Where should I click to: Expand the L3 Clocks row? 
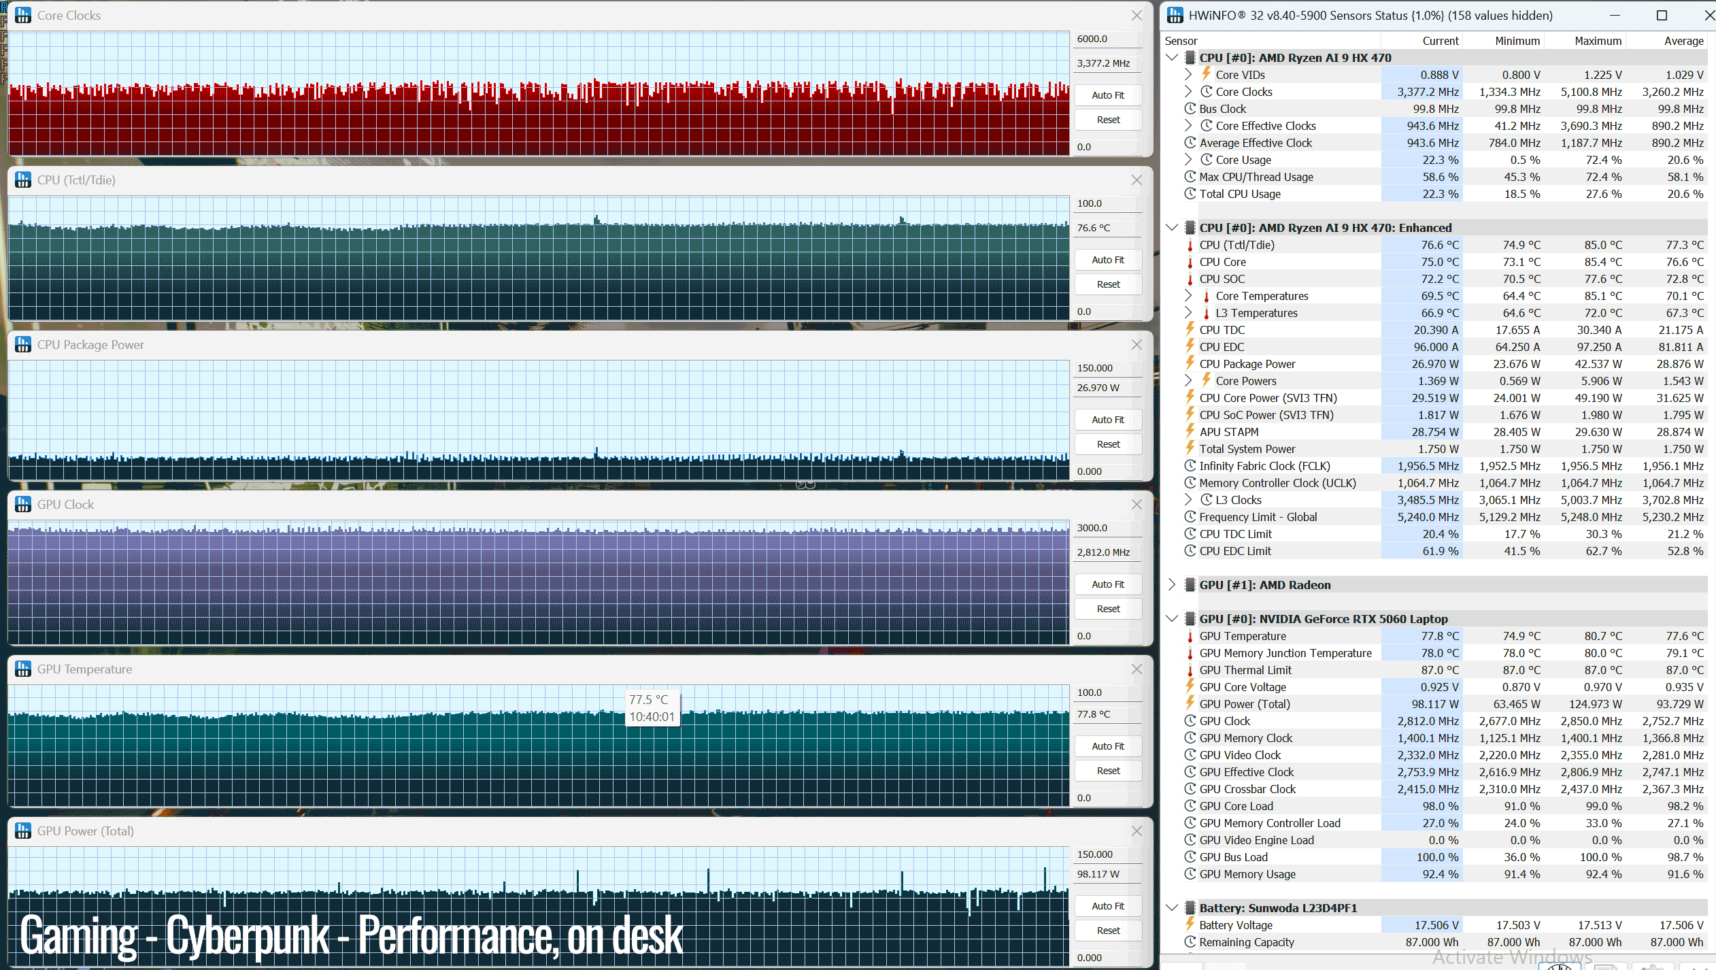click(x=1188, y=500)
